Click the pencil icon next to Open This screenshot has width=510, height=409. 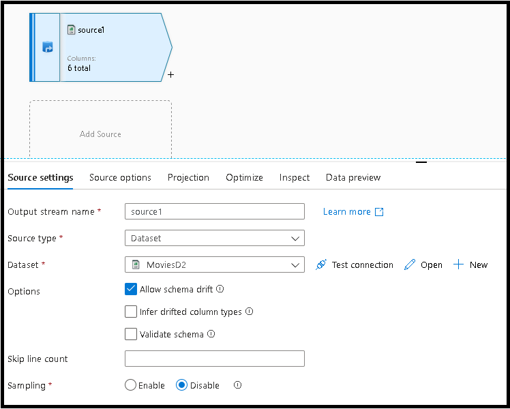[x=410, y=264]
